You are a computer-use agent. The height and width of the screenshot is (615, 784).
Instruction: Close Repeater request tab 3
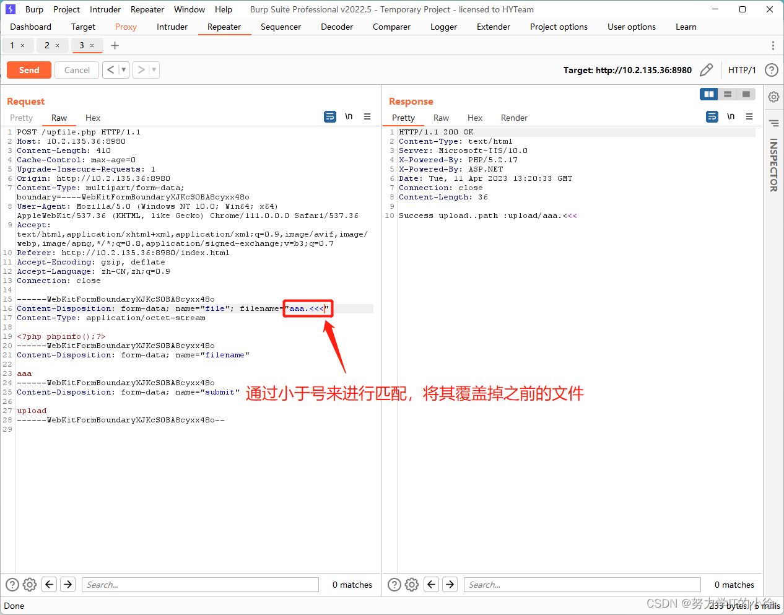pyautogui.click(x=92, y=45)
